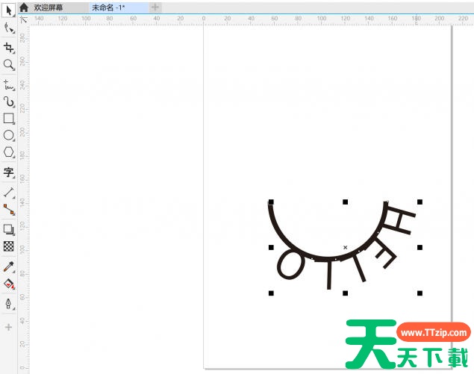Select the Freehand drawing tool
The width and height of the screenshot is (474, 374).
(x=9, y=84)
